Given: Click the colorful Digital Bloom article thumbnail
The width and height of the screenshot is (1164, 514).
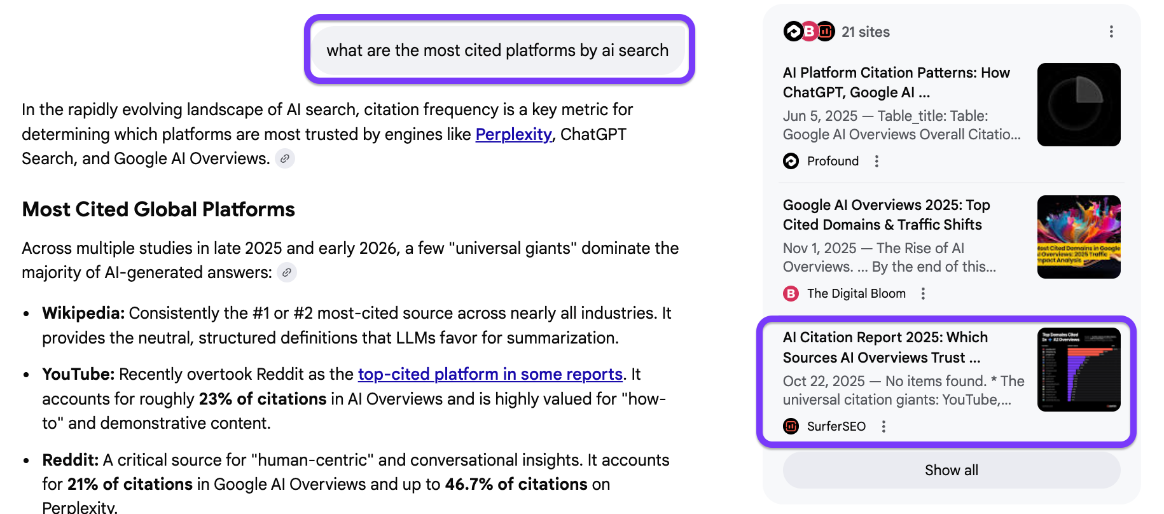Looking at the screenshot, I should click(1078, 237).
